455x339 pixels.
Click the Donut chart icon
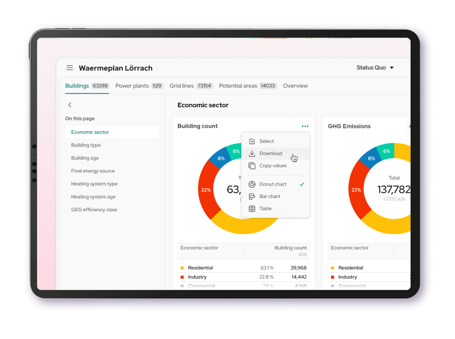click(252, 184)
